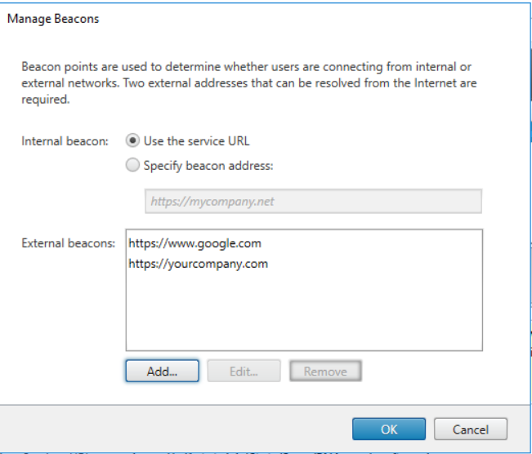Choose the "Specify beacon address" radio circle

pyautogui.click(x=134, y=165)
